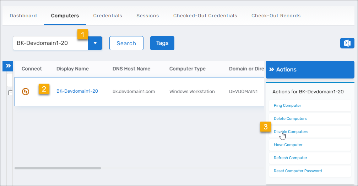Image resolution: width=358 pixels, height=186 pixels.
Task: Open the BK-Devdomain1-20 display name link
Action: (x=77, y=91)
